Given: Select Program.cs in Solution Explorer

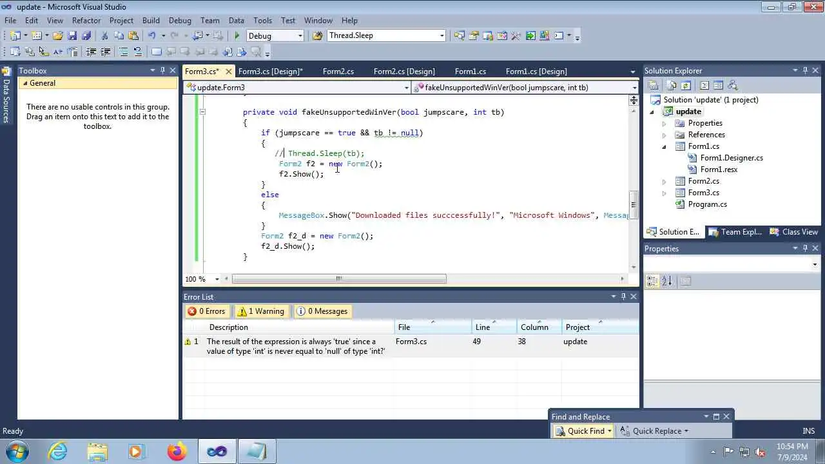Looking at the screenshot, I should [707, 204].
